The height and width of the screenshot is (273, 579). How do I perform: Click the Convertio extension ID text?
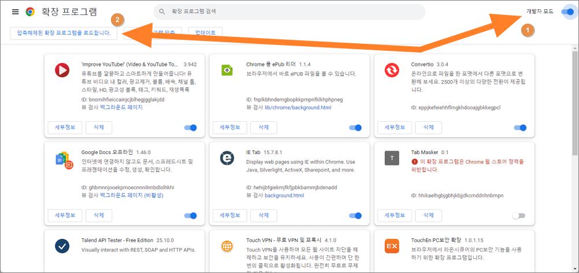pyautogui.click(x=456, y=108)
